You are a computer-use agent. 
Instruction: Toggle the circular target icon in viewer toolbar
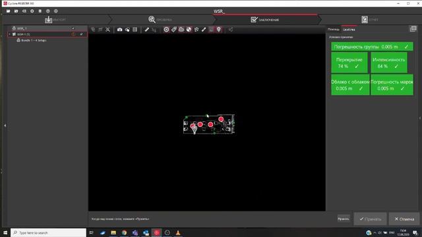tap(166, 30)
